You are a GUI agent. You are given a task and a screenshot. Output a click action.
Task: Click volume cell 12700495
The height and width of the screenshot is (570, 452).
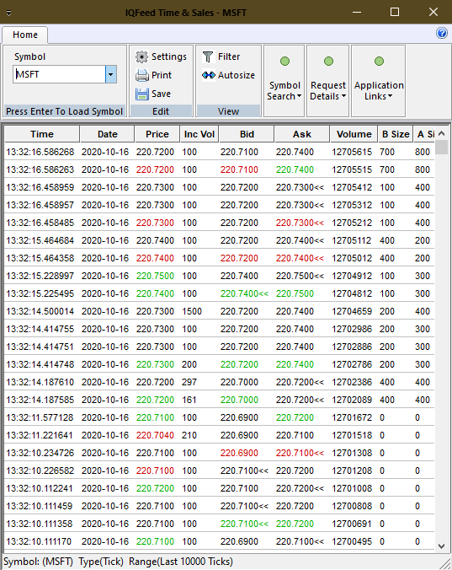352,541
